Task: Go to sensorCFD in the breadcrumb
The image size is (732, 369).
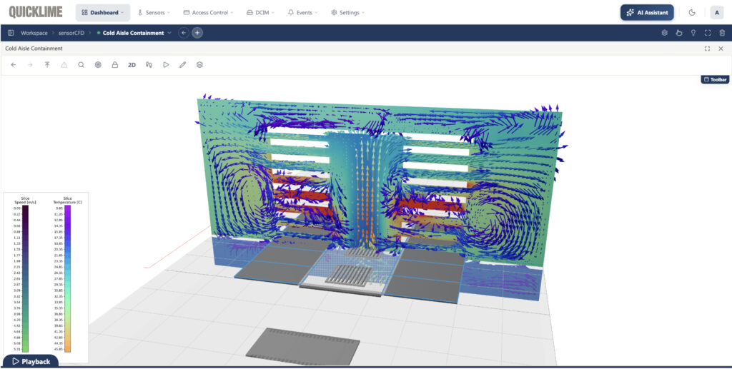Action: point(71,33)
